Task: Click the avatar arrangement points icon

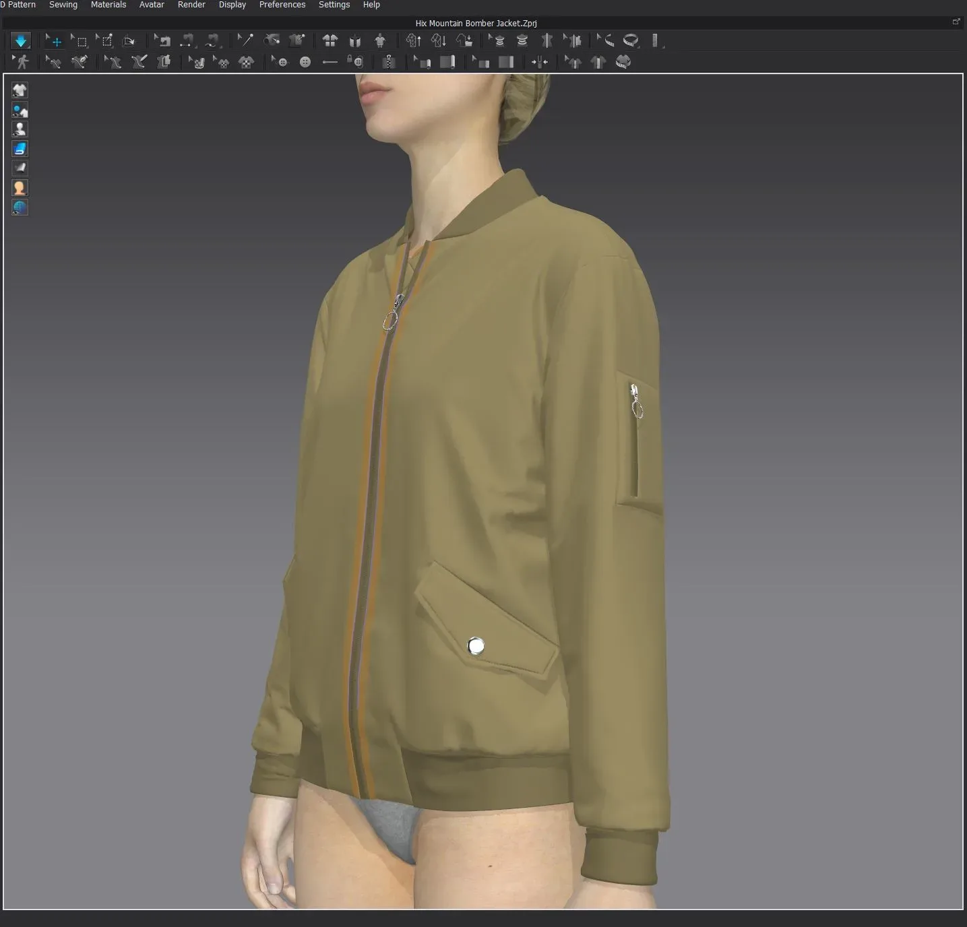Action: pos(380,41)
